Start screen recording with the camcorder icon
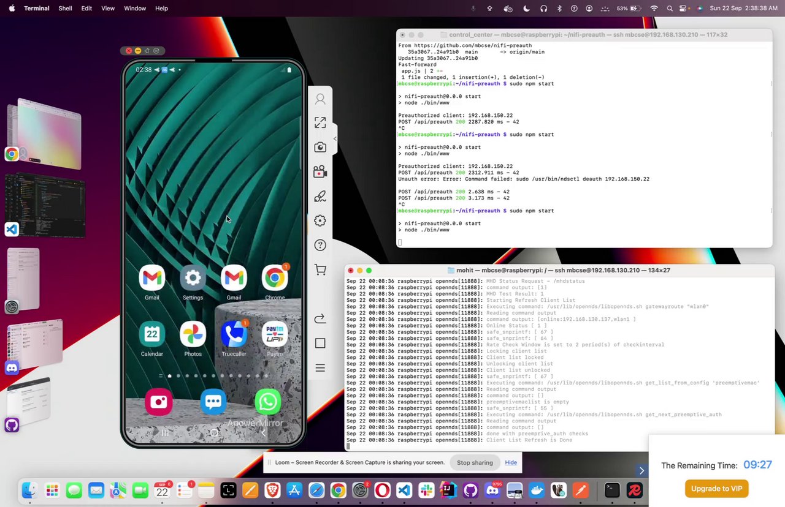 [320, 172]
